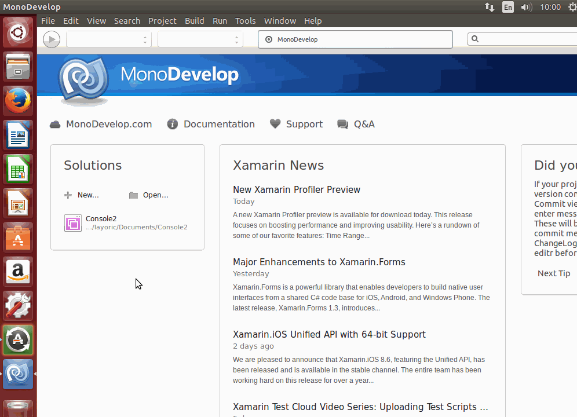Screen dimensions: 577x417
Task: Launch Firefox from the launcher
Action: tap(17, 101)
